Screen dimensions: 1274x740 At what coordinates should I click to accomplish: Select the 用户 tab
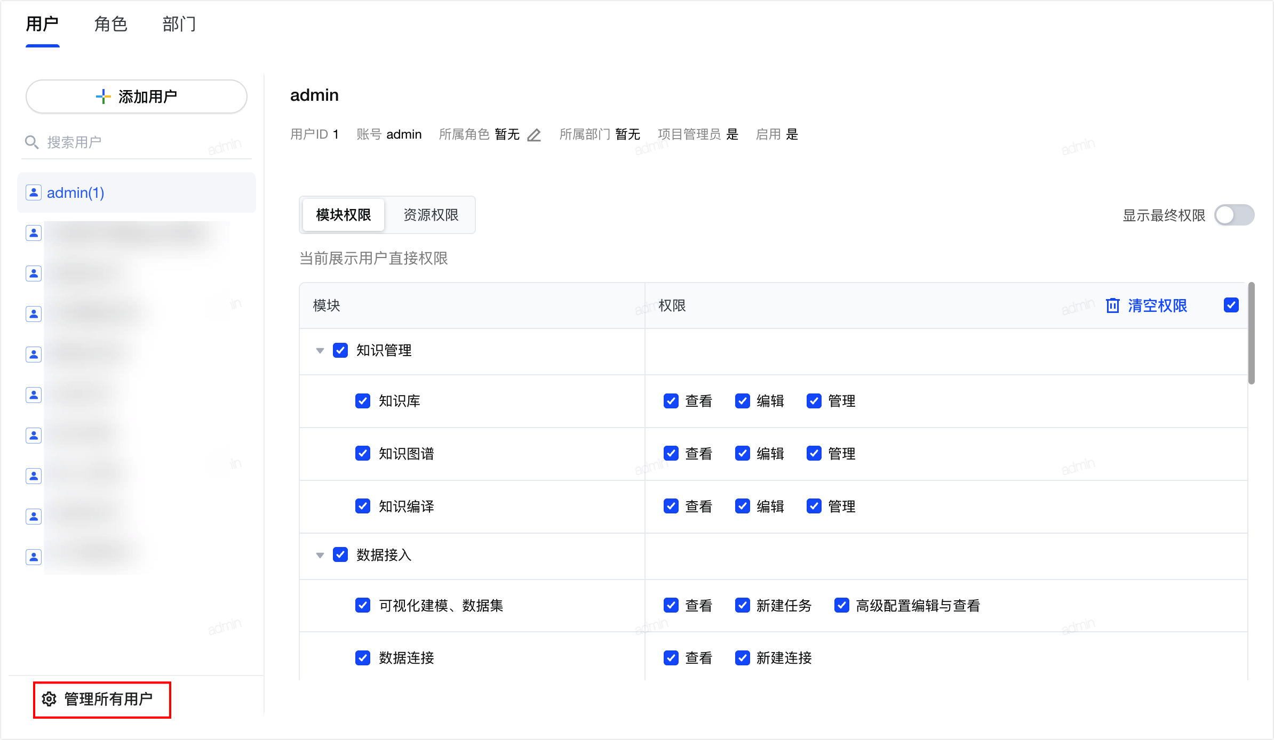pos(42,25)
